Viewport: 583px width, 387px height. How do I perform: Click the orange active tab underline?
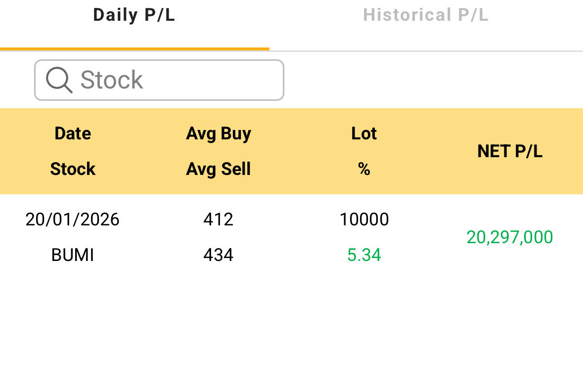(135, 49)
